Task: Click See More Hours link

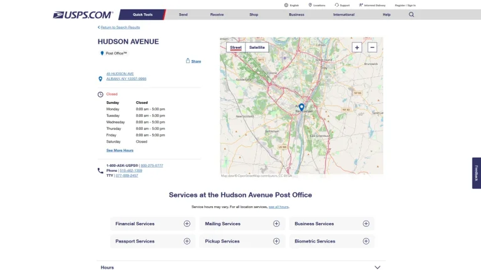Action: [120, 150]
